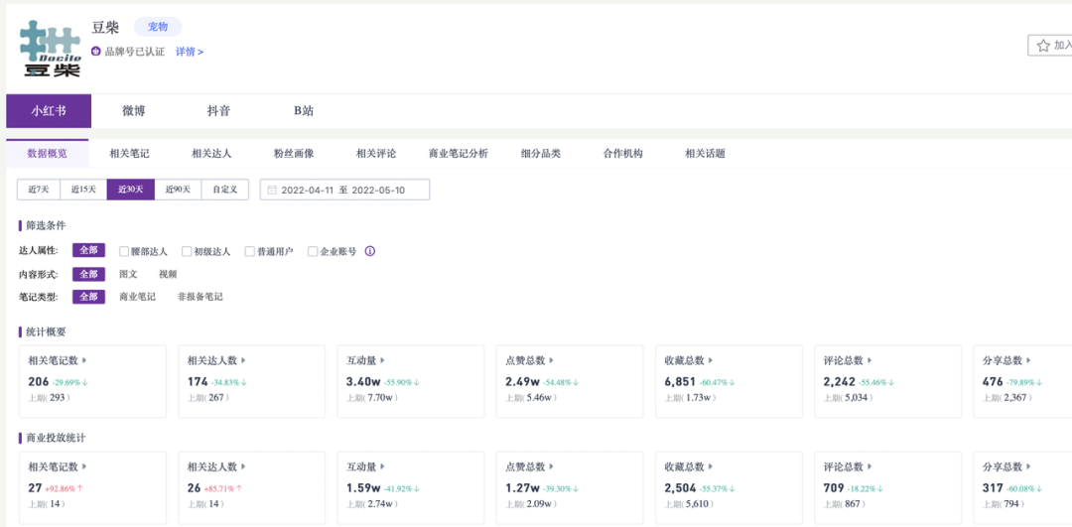The image size is (1072, 527).
Task: Switch to the 微博 platform tab
Action: [x=134, y=111]
